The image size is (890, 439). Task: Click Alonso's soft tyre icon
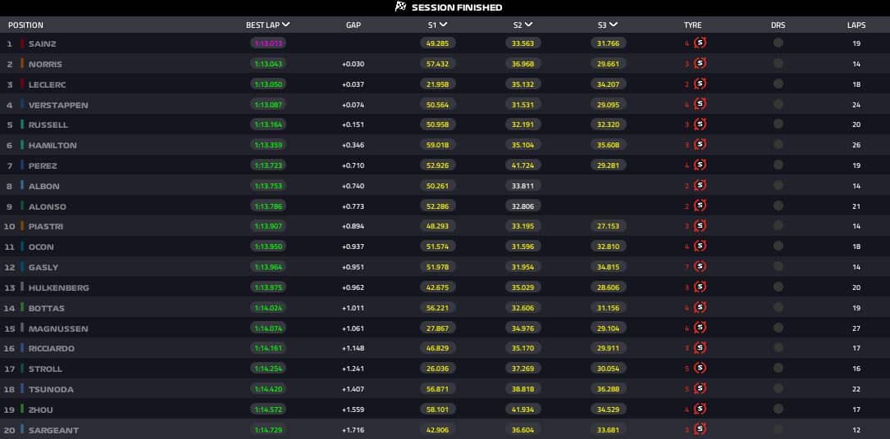[x=700, y=206]
